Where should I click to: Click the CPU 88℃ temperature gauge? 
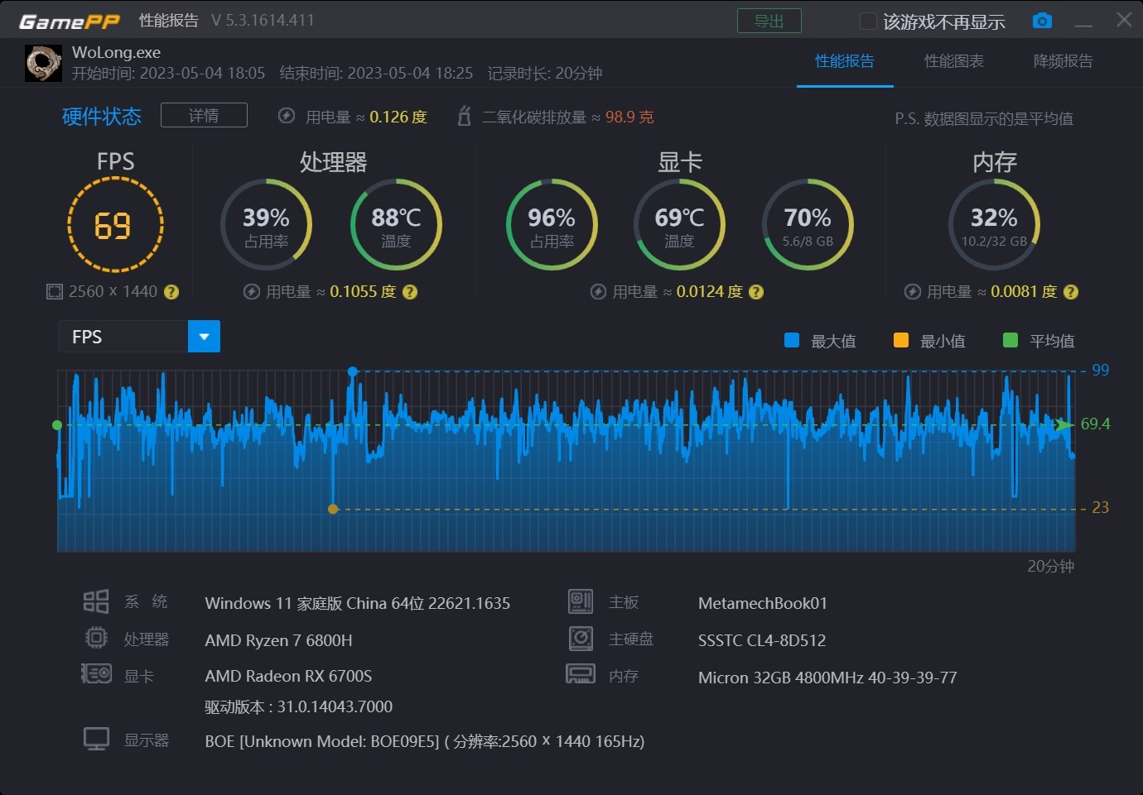click(396, 224)
